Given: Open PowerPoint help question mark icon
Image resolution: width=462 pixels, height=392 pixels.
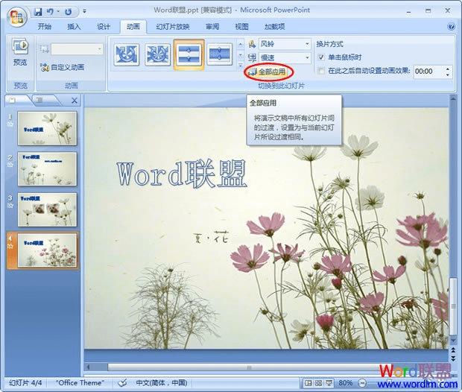Looking at the screenshot, I should coord(451,27).
